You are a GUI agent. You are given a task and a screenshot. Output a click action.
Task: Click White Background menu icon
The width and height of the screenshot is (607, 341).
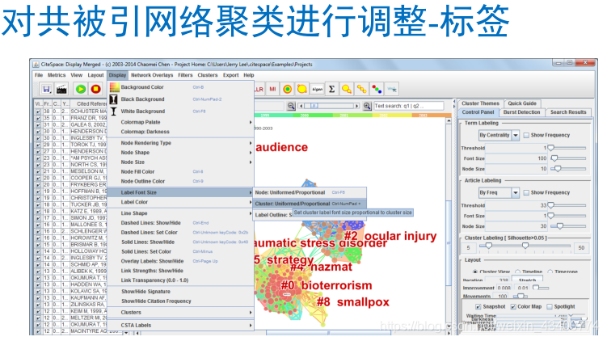tap(114, 112)
